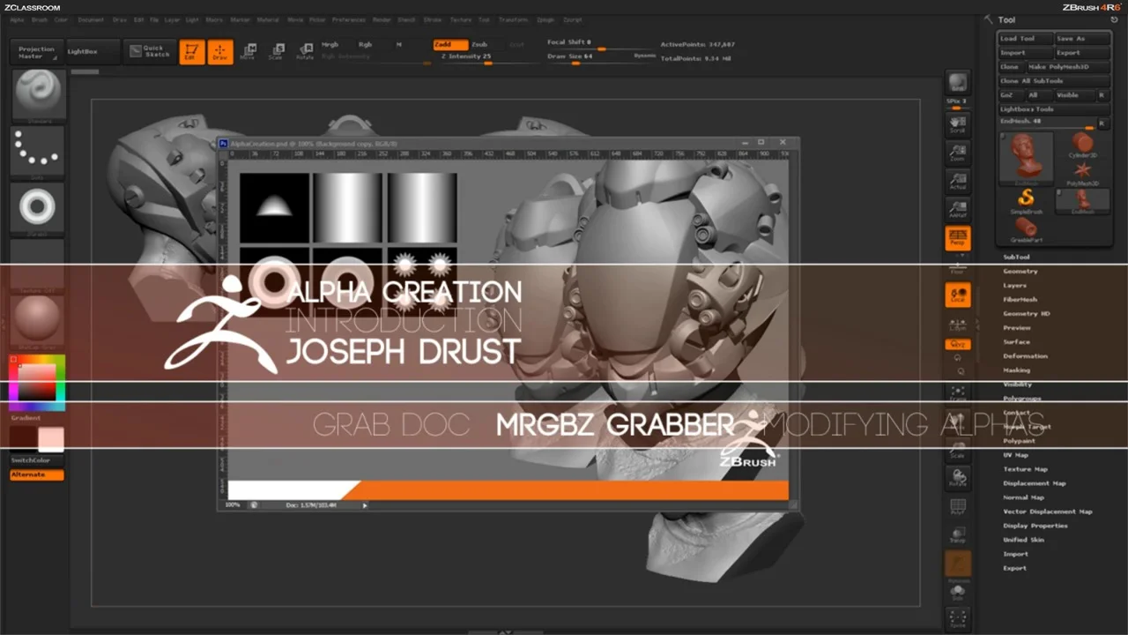This screenshot has height=635, width=1128.
Task: Switch to Rotate transform mode in top shelf
Action: [x=305, y=52]
